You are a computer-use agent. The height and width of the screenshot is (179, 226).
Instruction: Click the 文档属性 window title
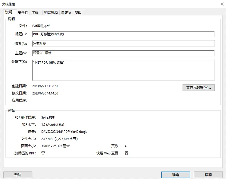(x=8, y=4)
